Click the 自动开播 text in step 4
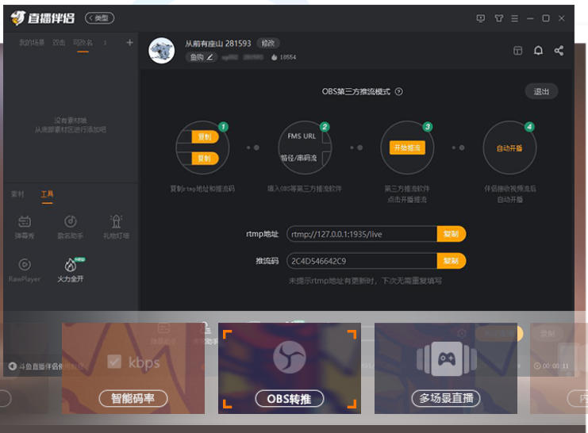The image size is (588, 433). tap(509, 148)
